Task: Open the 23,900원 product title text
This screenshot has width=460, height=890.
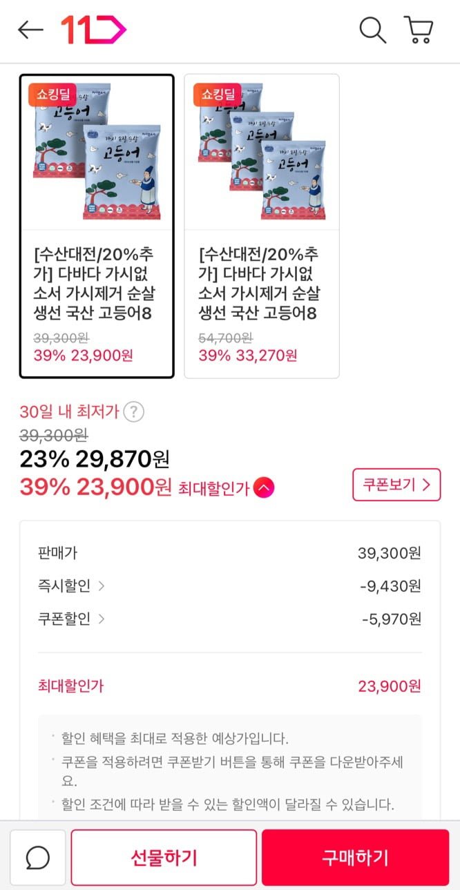Action: pyautogui.click(x=95, y=283)
